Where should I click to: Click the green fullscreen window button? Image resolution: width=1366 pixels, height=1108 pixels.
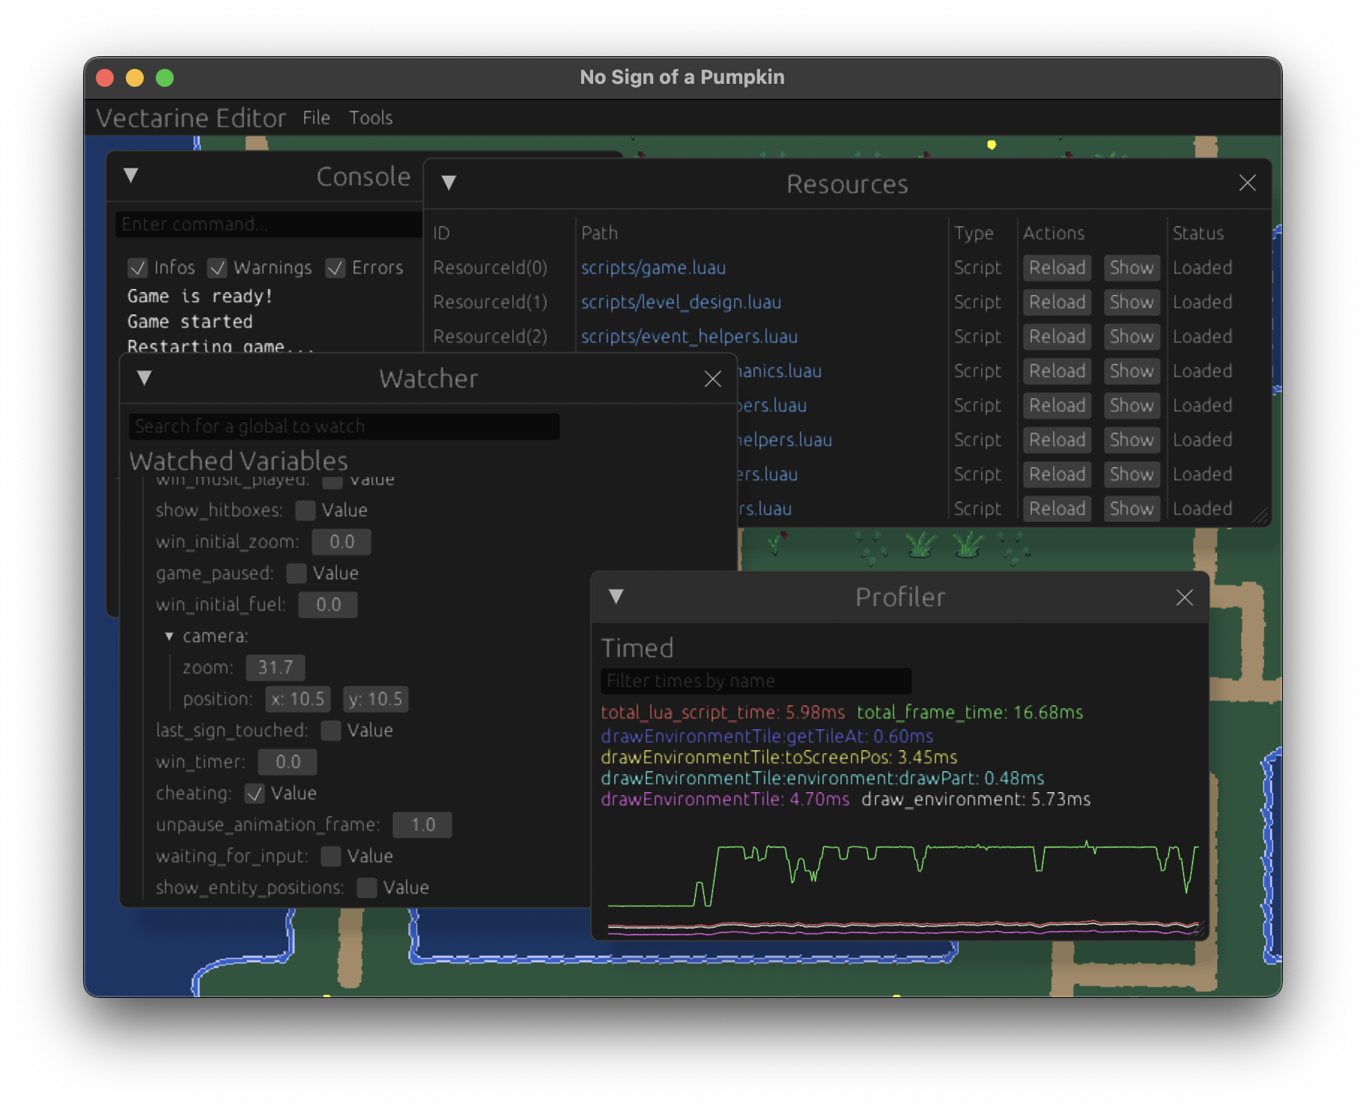point(165,78)
